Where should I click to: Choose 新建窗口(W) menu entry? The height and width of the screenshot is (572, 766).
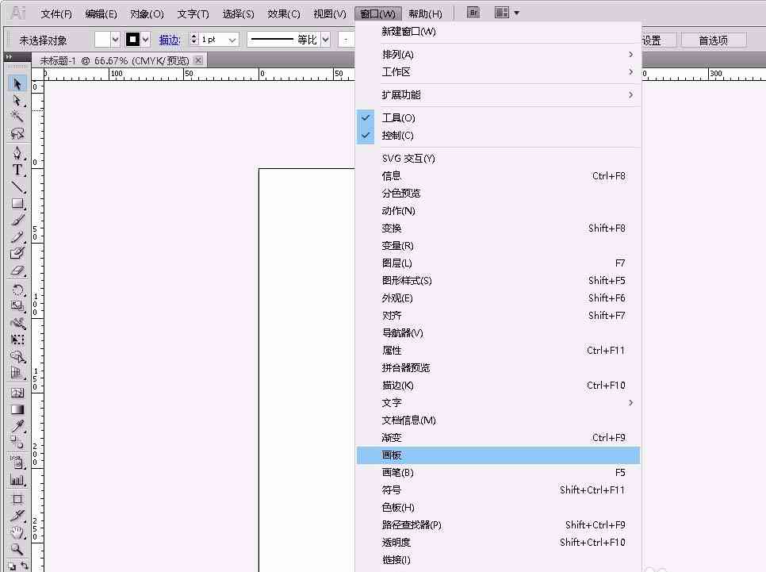tap(498, 32)
